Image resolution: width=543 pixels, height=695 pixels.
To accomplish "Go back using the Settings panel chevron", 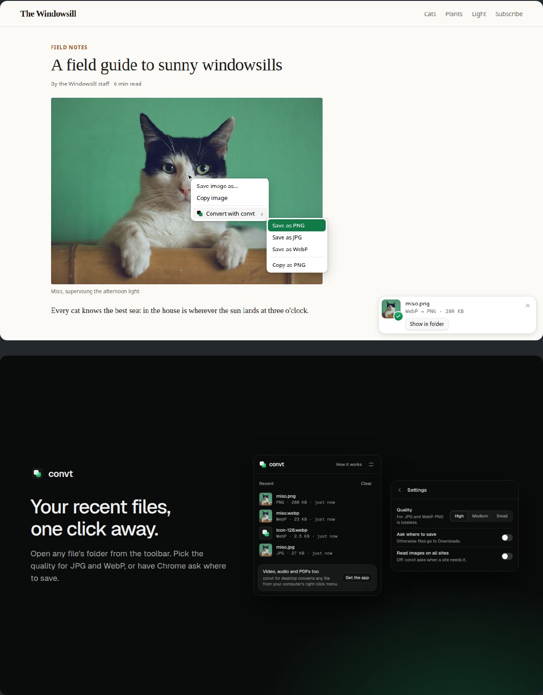I will [400, 490].
